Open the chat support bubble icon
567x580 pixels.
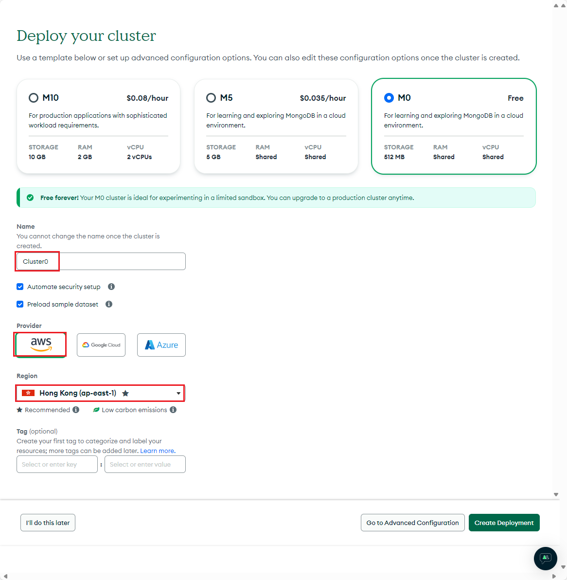(545, 558)
